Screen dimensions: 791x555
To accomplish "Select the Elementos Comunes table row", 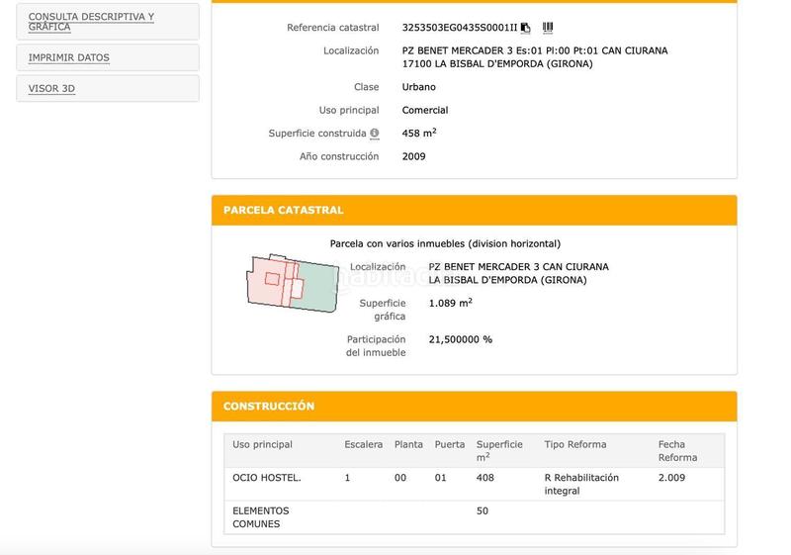I will click(260, 516).
